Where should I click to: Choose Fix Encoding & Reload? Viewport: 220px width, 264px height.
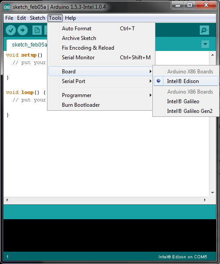101,48
